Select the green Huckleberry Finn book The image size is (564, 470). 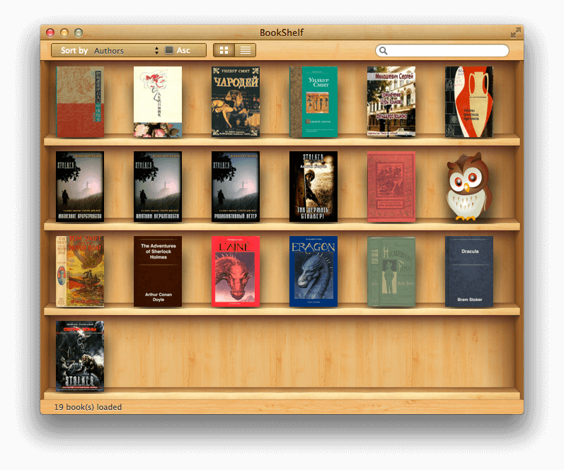[x=391, y=271]
